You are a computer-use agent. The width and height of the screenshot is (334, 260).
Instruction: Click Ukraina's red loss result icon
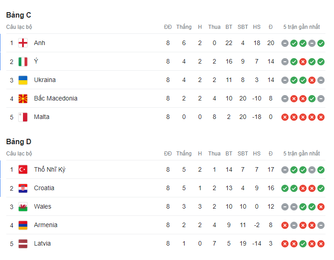pyautogui.click(x=312, y=80)
